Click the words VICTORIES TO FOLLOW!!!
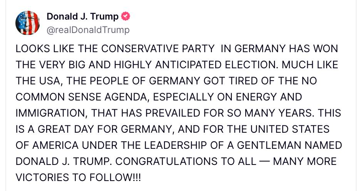 (x=78, y=178)
